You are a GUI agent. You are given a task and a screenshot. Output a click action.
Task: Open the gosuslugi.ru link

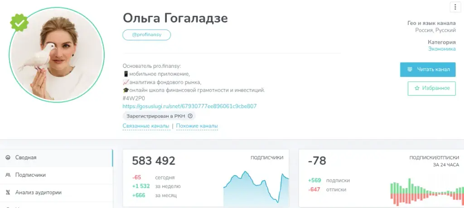click(x=189, y=106)
